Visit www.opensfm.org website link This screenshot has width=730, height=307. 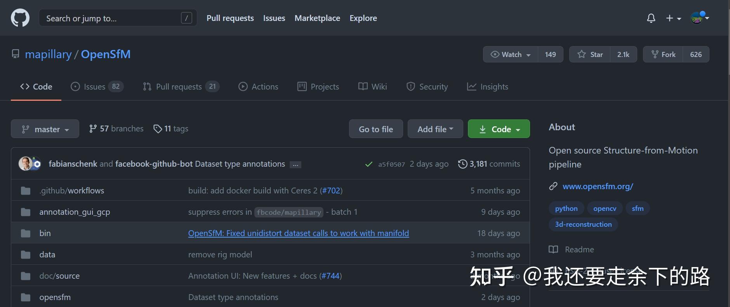click(x=598, y=186)
